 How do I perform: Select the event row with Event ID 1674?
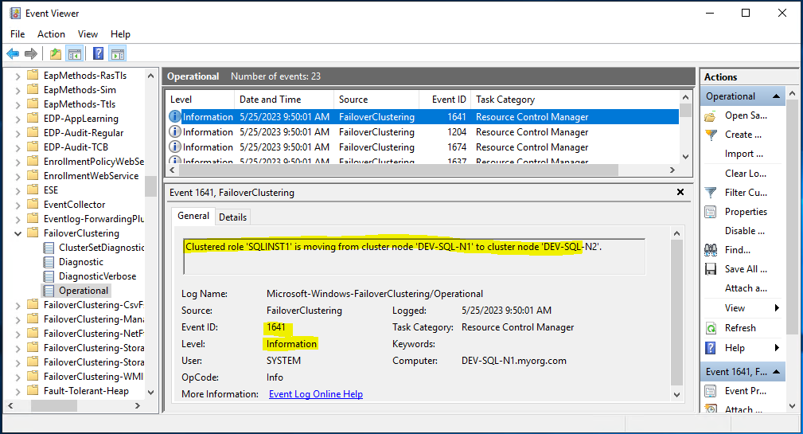pyautogui.click(x=423, y=147)
